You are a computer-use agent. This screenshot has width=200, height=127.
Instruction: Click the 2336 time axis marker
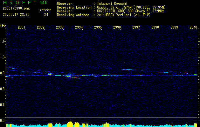coord(117,27)
